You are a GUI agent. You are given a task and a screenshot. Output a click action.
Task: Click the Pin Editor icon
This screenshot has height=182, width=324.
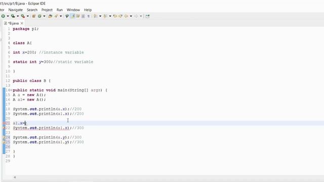click(x=147, y=16)
